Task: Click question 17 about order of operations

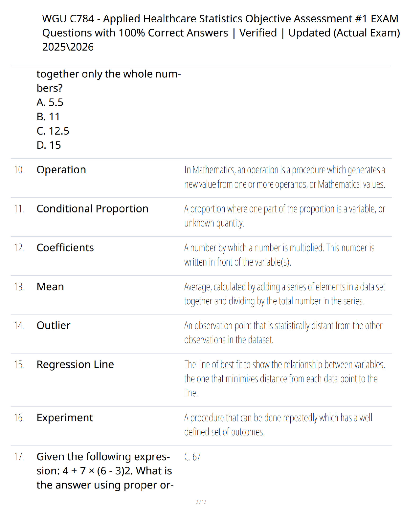Action: (105, 471)
